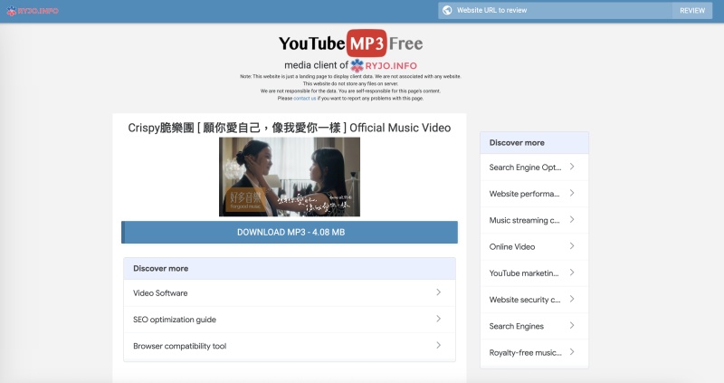Click the Website URL to review field

(x=555, y=10)
